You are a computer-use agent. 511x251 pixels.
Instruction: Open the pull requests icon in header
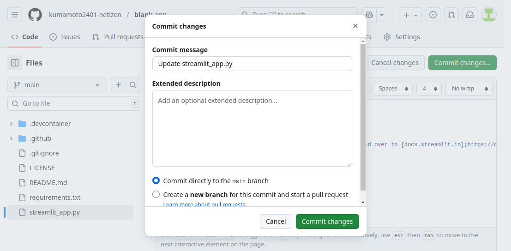point(451,15)
